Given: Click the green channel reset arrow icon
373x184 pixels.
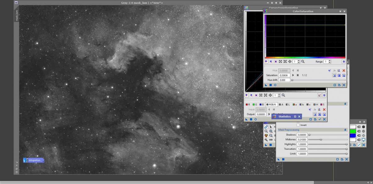Looking at the screenshot, I should [359, 131].
